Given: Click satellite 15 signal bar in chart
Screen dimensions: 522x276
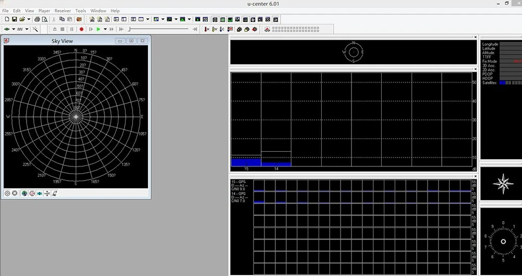Looking at the screenshot, I should click(x=246, y=162).
